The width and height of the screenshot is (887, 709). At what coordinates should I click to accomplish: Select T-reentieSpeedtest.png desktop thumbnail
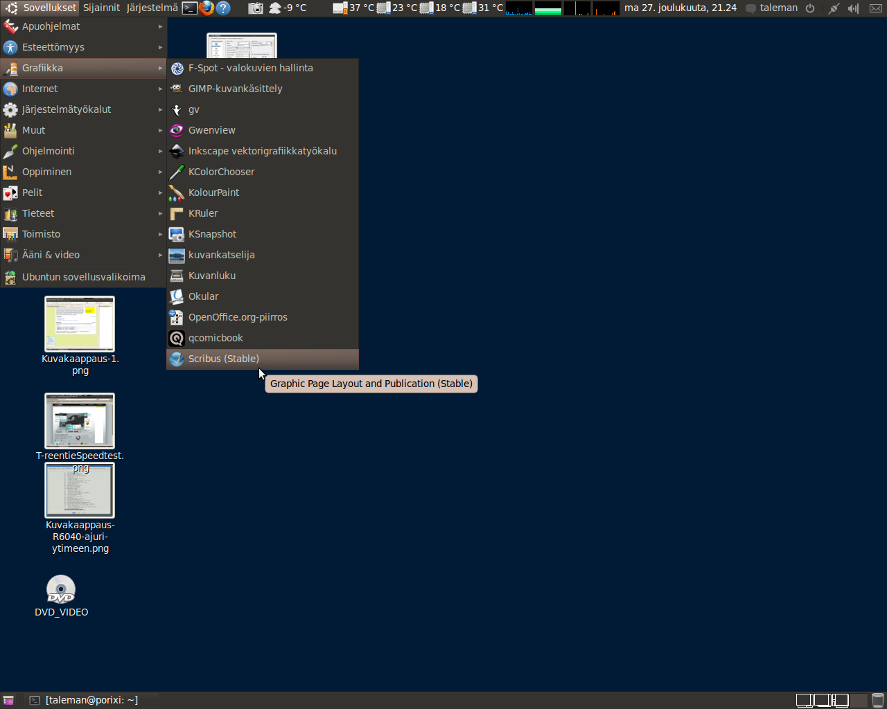click(x=80, y=420)
